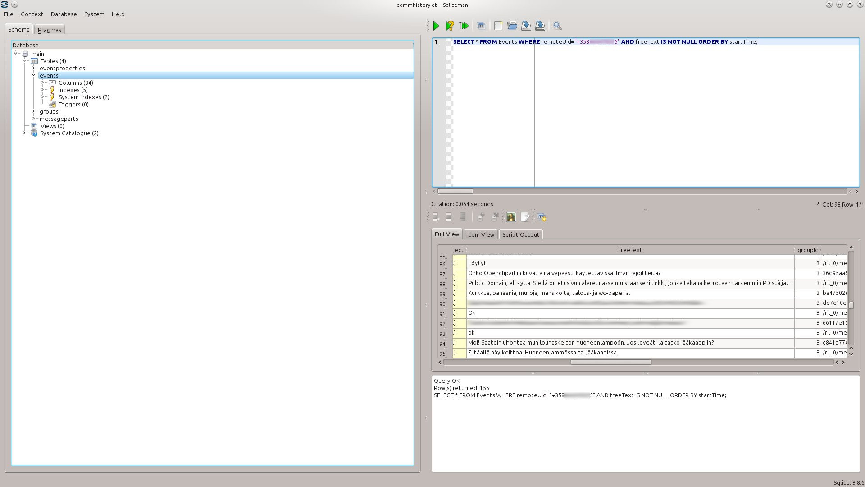Click the Database header of schema tree
Image resolution: width=865 pixels, height=487 pixels.
[x=212, y=45]
